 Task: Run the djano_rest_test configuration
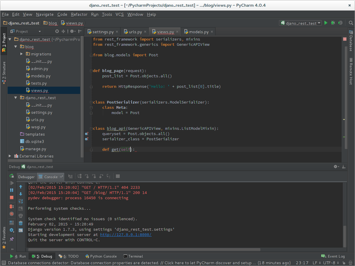pos(326,23)
